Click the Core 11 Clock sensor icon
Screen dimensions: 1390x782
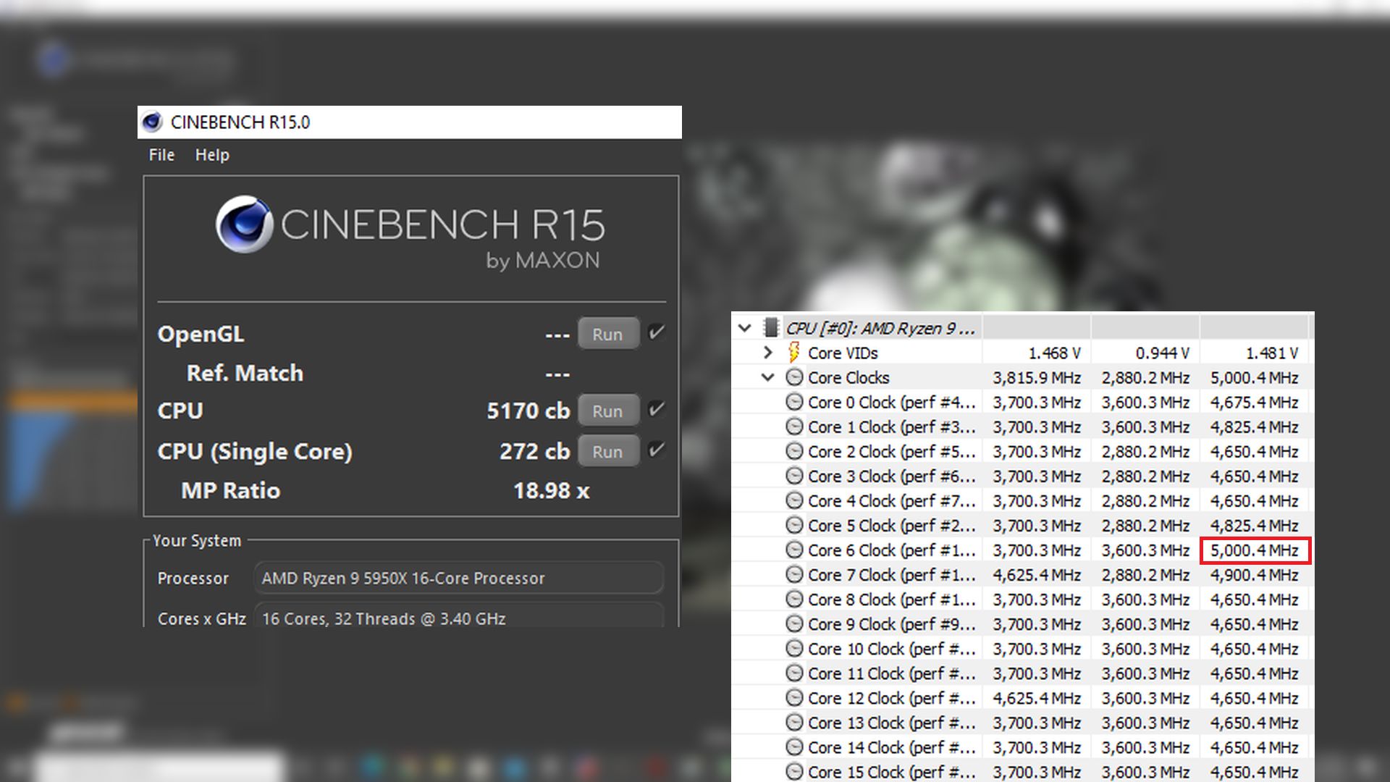[x=794, y=673]
